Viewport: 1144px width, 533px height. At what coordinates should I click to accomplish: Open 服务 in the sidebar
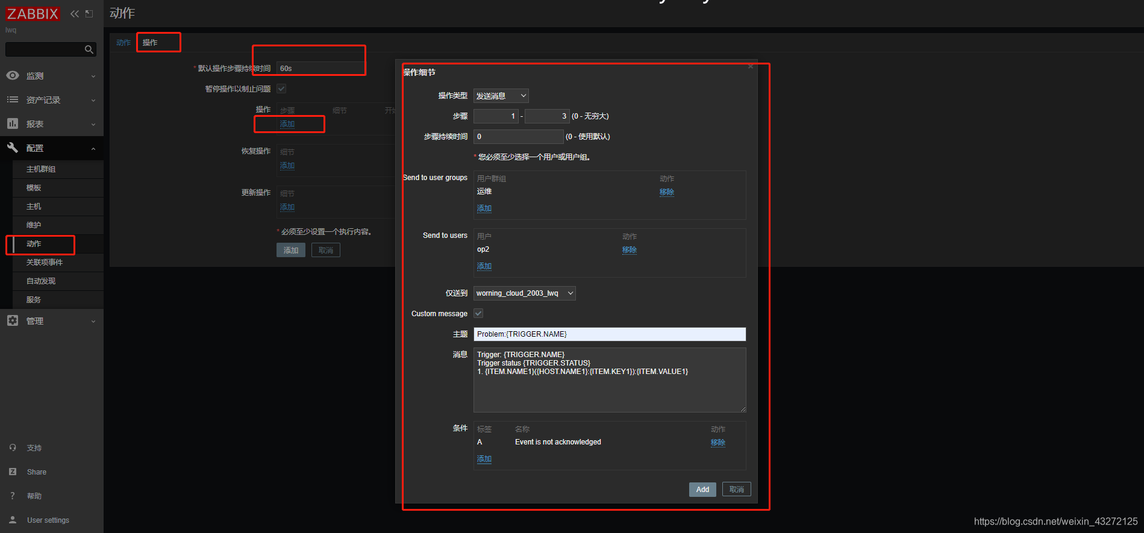[34, 300]
